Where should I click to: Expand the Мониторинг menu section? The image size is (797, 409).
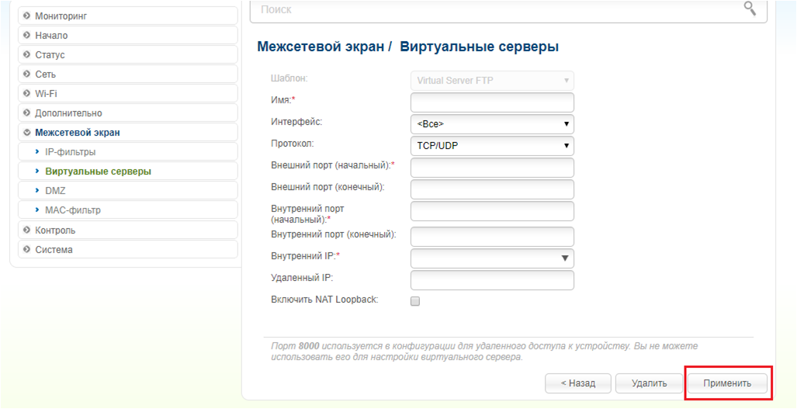pos(61,16)
